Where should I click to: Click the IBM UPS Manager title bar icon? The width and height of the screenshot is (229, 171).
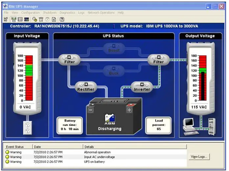[5, 6]
